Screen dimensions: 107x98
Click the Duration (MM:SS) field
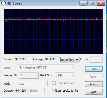pos(37,91)
